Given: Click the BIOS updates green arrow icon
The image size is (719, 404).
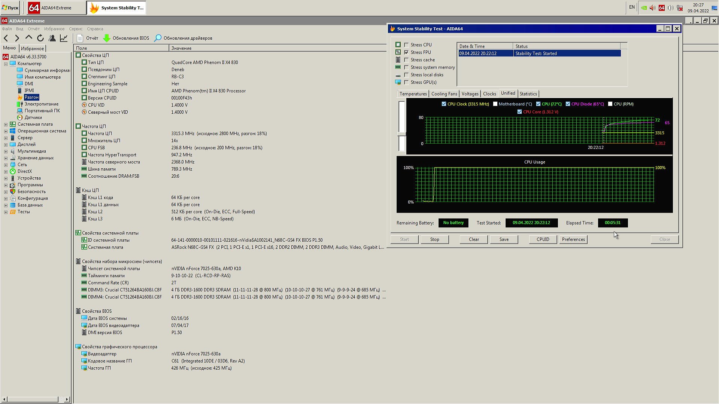Looking at the screenshot, I should [107, 38].
